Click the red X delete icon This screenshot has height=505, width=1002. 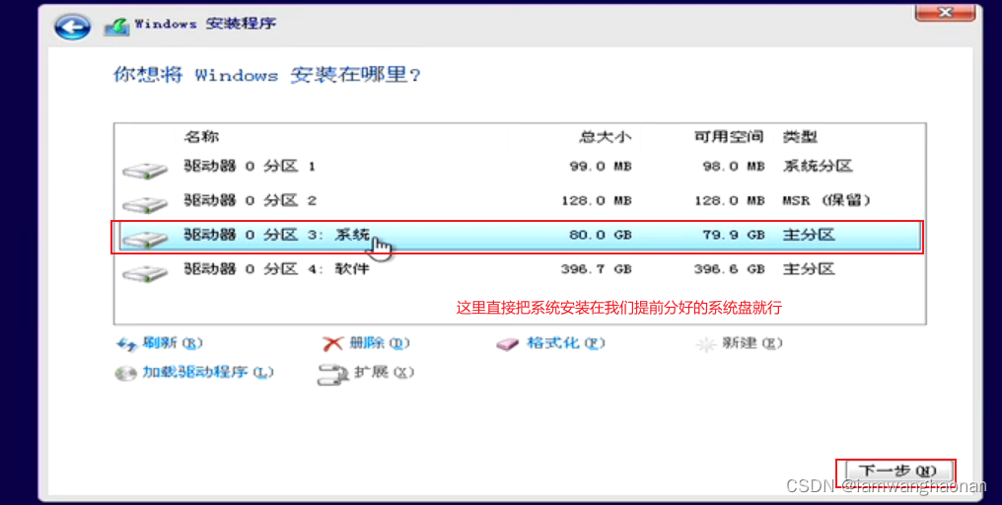pos(333,344)
